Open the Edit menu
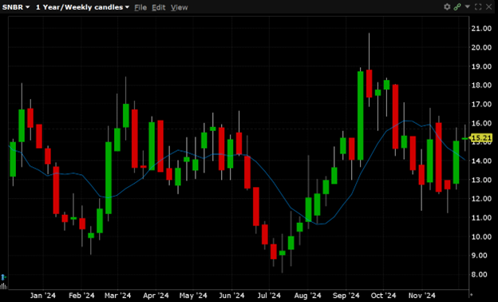 click(x=159, y=7)
